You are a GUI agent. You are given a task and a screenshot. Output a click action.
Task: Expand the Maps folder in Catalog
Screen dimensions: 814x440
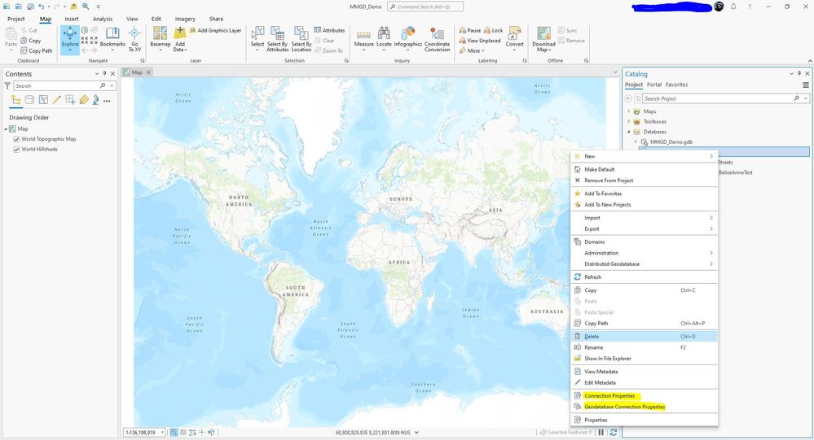[x=629, y=111]
